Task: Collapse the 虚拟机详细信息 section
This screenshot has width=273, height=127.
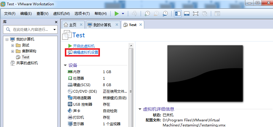Action: click(x=140, y=109)
